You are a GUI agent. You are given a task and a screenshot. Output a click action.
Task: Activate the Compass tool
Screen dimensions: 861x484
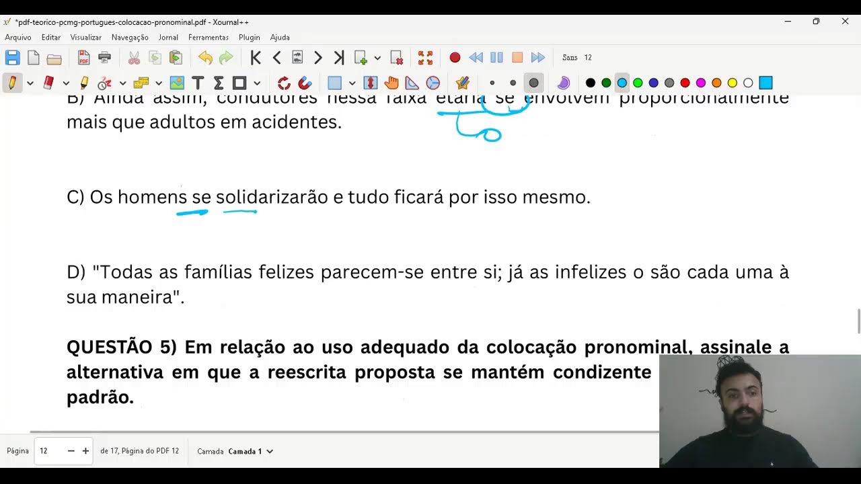pyautogui.click(x=433, y=83)
